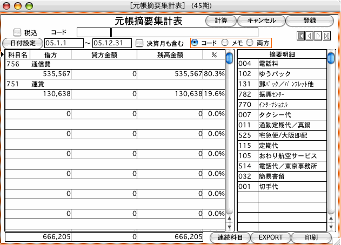
Task: Choose the 両方 radio option
Action: [x=250, y=42]
